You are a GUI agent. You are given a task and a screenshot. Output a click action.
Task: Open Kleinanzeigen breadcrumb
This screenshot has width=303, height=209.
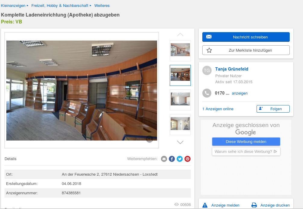(13, 6)
